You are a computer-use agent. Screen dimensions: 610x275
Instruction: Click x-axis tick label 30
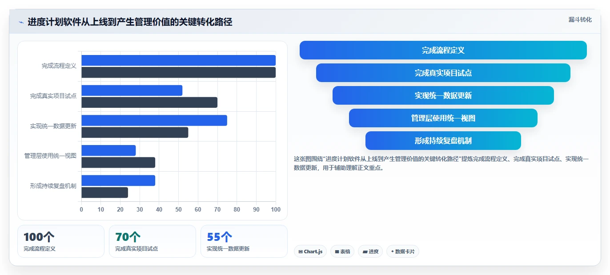140,209
